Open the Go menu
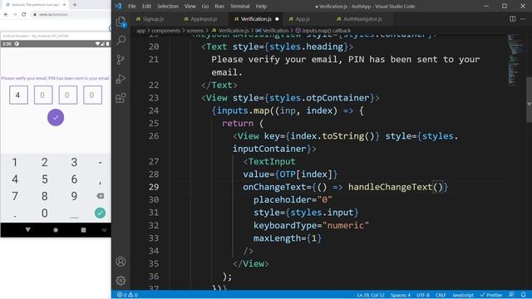Image resolution: width=532 pixels, height=299 pixels. 205,6
